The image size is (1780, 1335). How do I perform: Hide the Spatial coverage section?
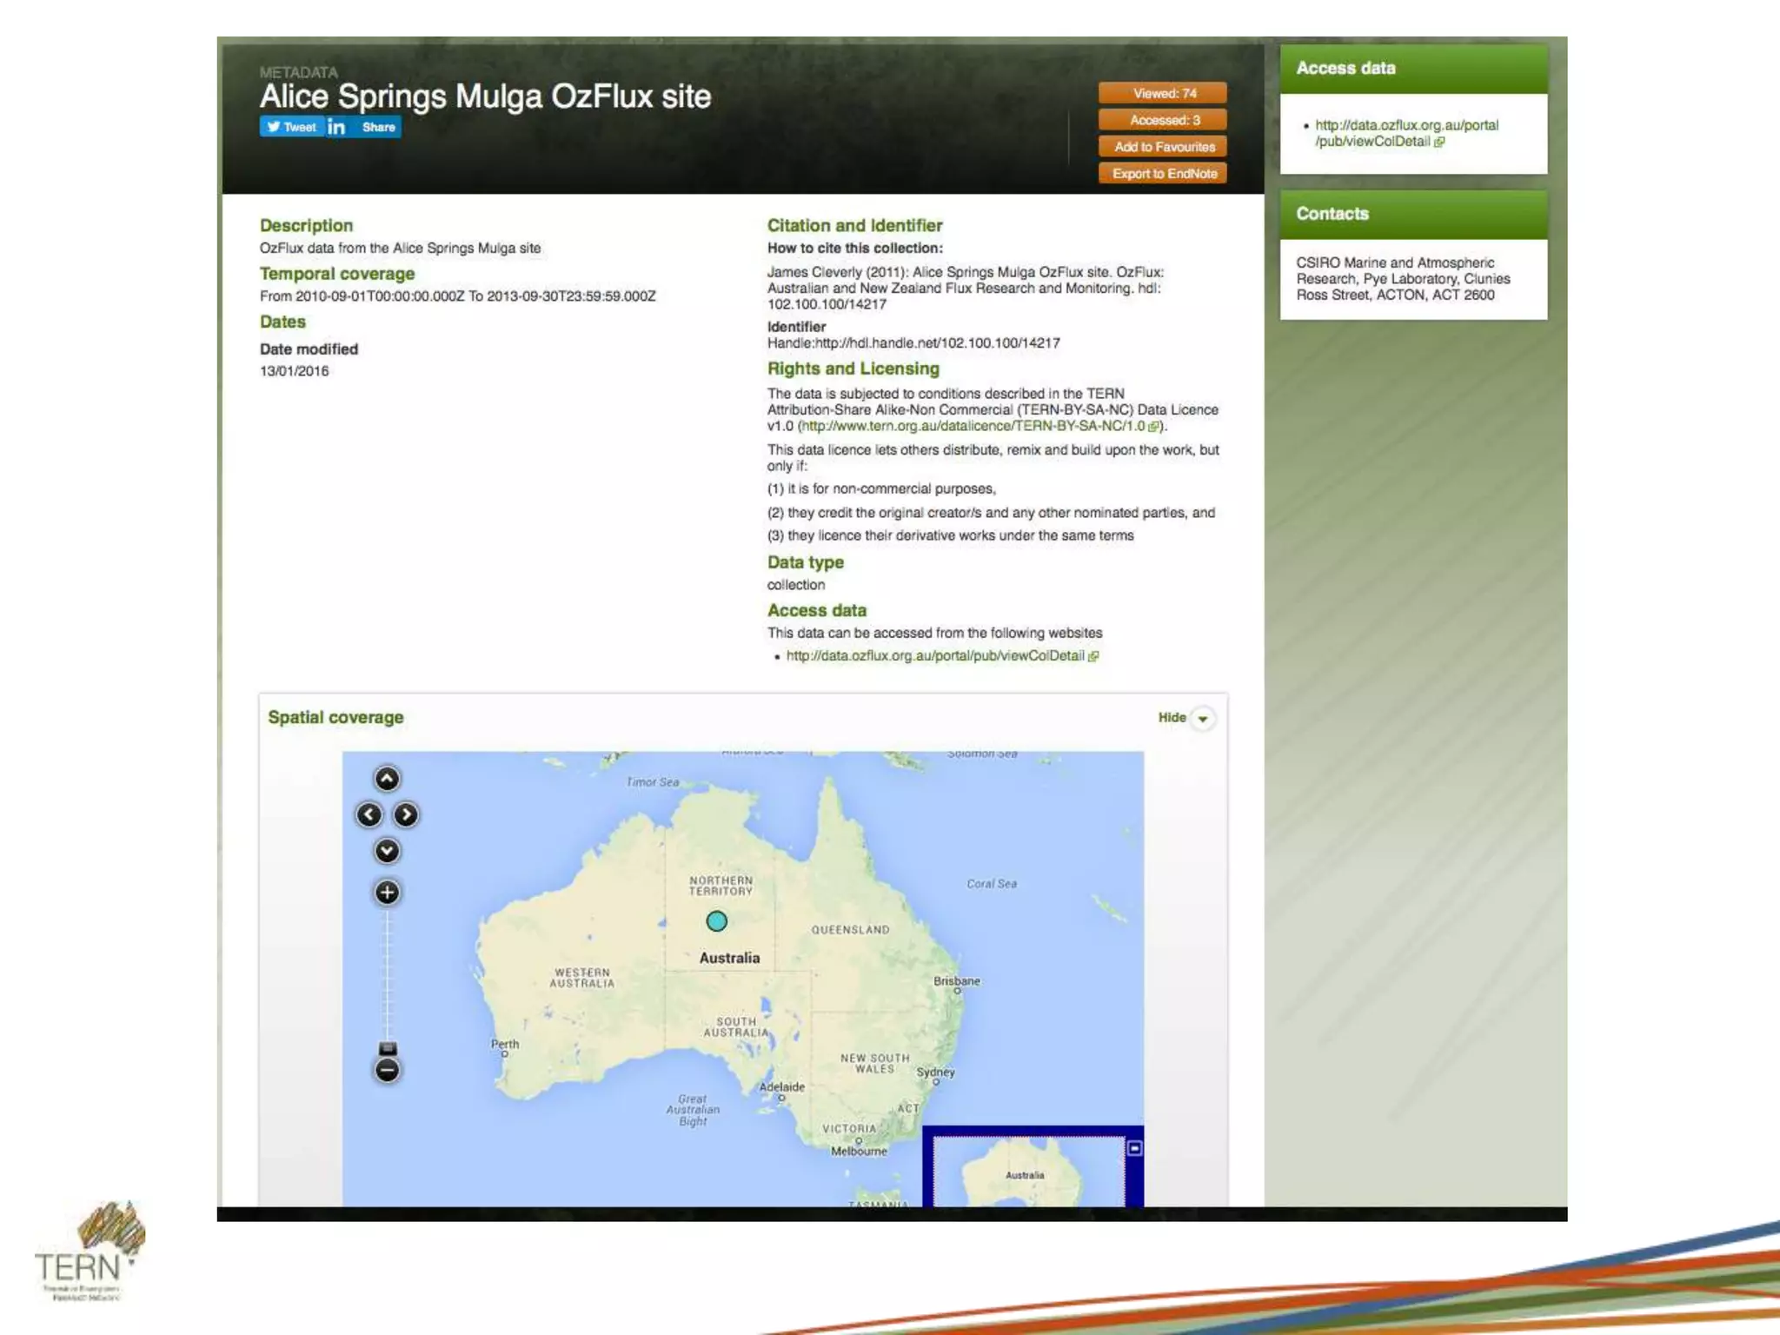tap(1172, 717)
